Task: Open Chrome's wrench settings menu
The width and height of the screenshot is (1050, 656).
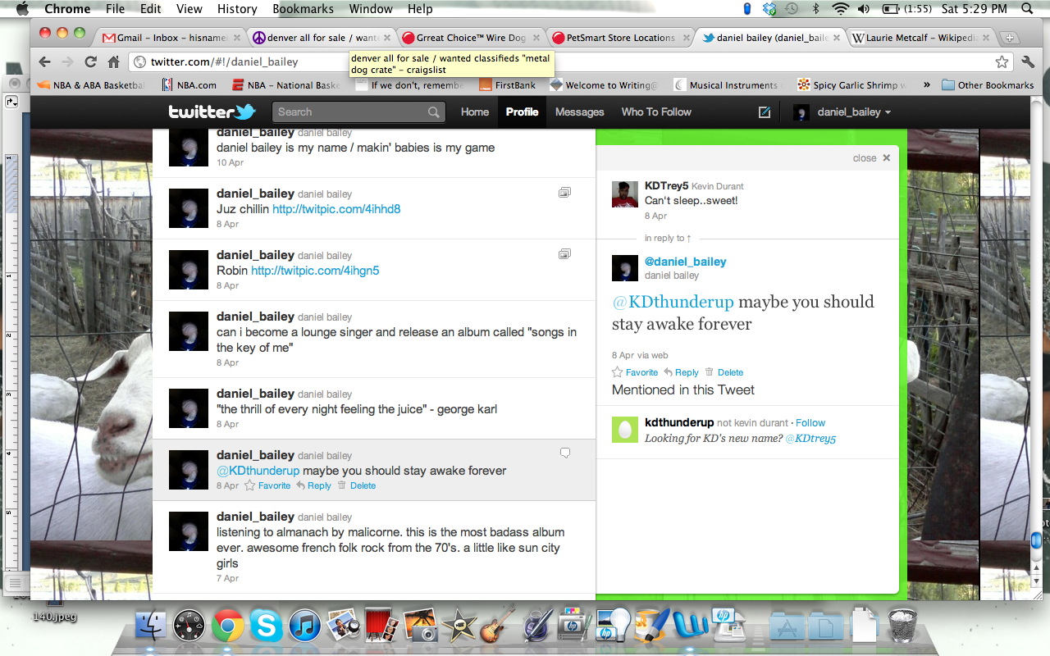Action: (1028, 61)
